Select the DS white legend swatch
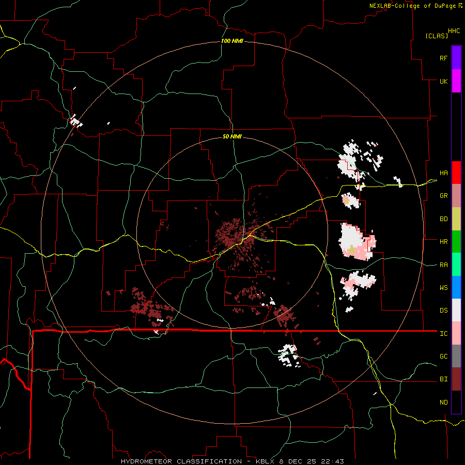The height and width of the screenshot is (465, 465). [456, 310]
